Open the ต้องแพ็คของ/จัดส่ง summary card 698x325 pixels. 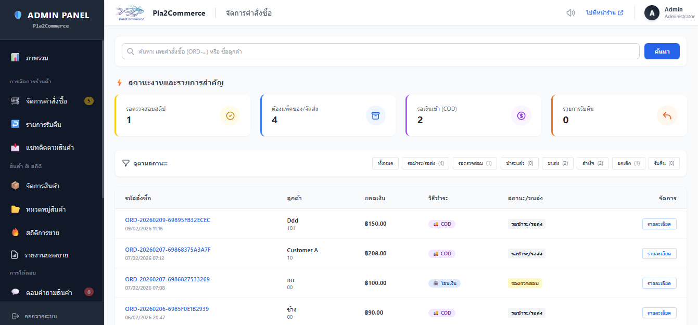(x=328, y=115)
